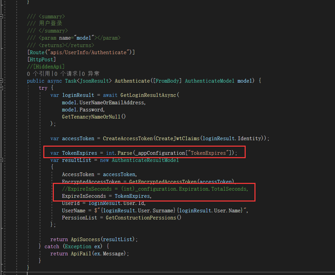Open the '0 个引用' CodeLens link

39,74
